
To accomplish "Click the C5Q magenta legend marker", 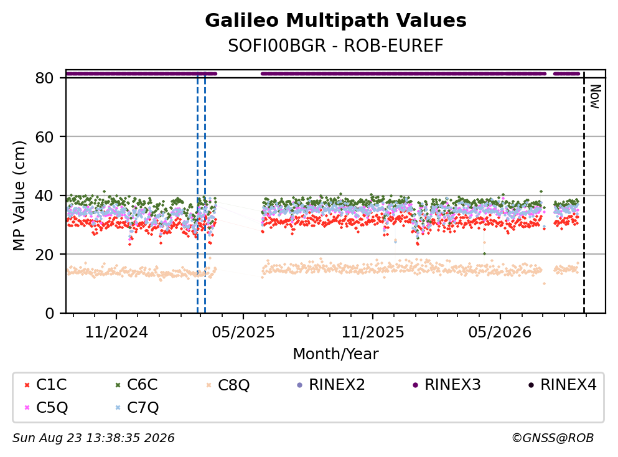I will pos(27,408).
